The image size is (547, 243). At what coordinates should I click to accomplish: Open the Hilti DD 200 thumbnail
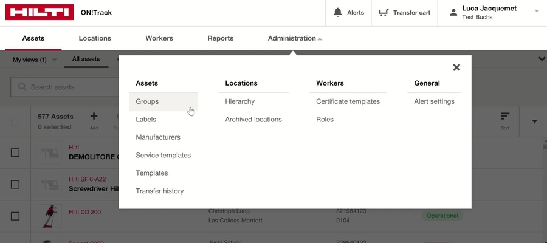click(x=50, y=216)
